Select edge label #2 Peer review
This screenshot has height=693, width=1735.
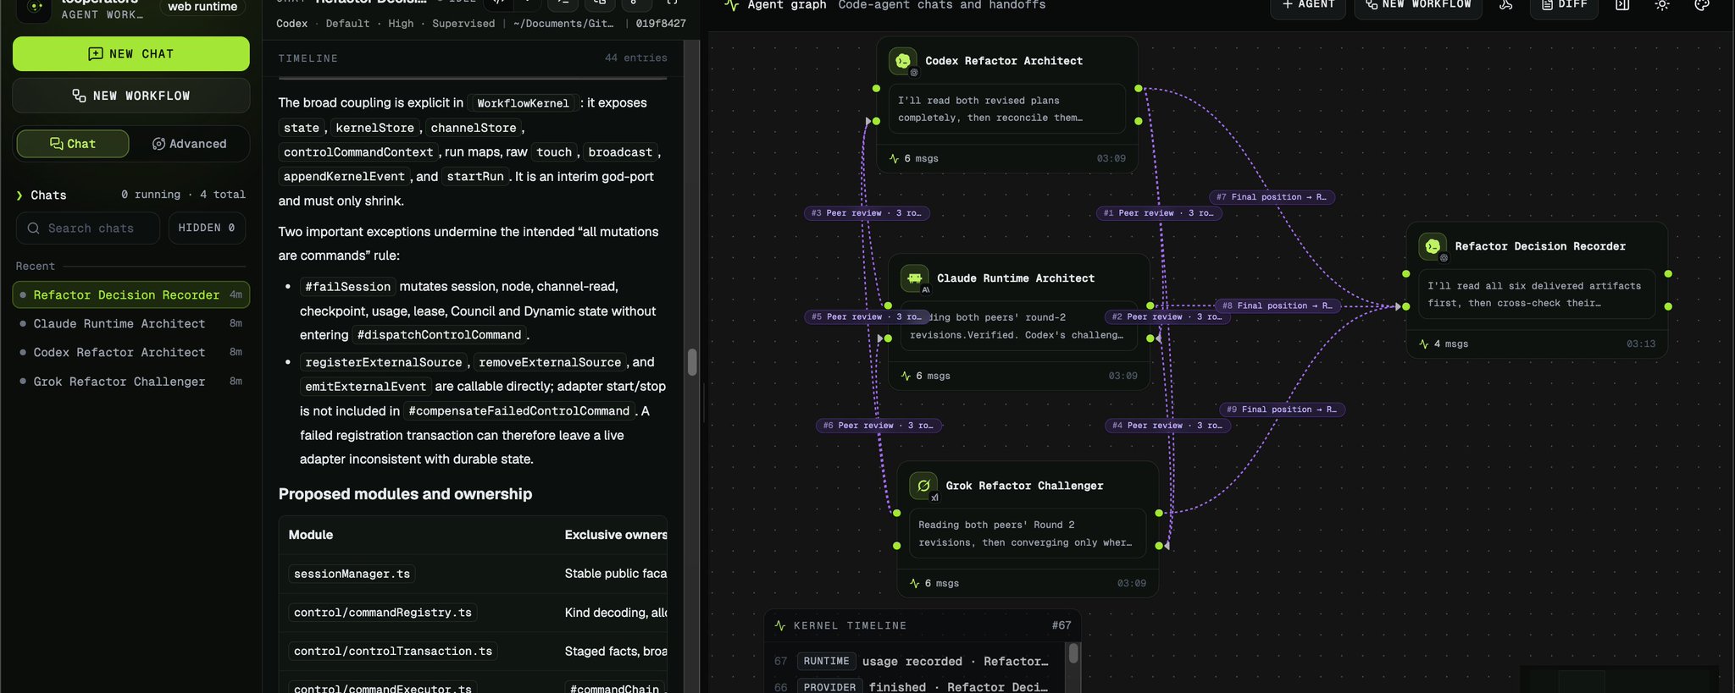pyautogui.click(x=1167, y=316)
